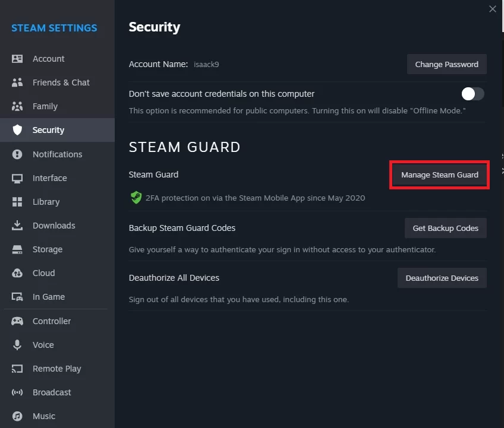
Task: Click Get Backup Codes
Action: coord(445,227)
